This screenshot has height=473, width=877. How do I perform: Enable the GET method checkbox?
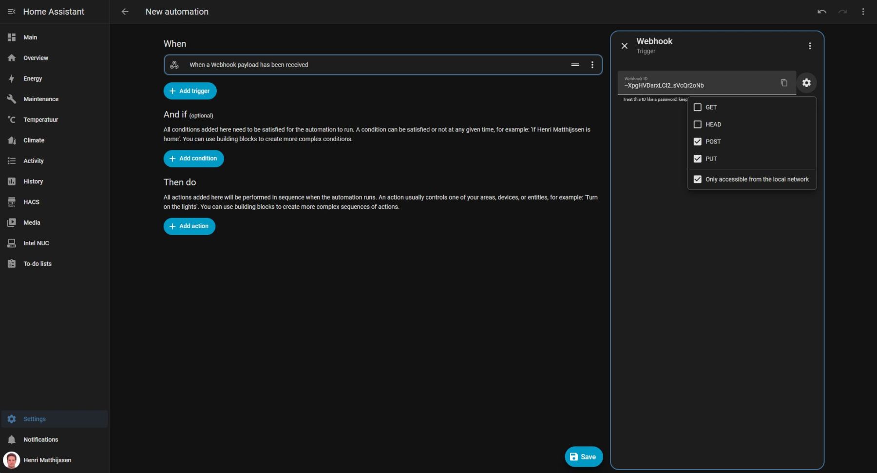coord(698,107)
